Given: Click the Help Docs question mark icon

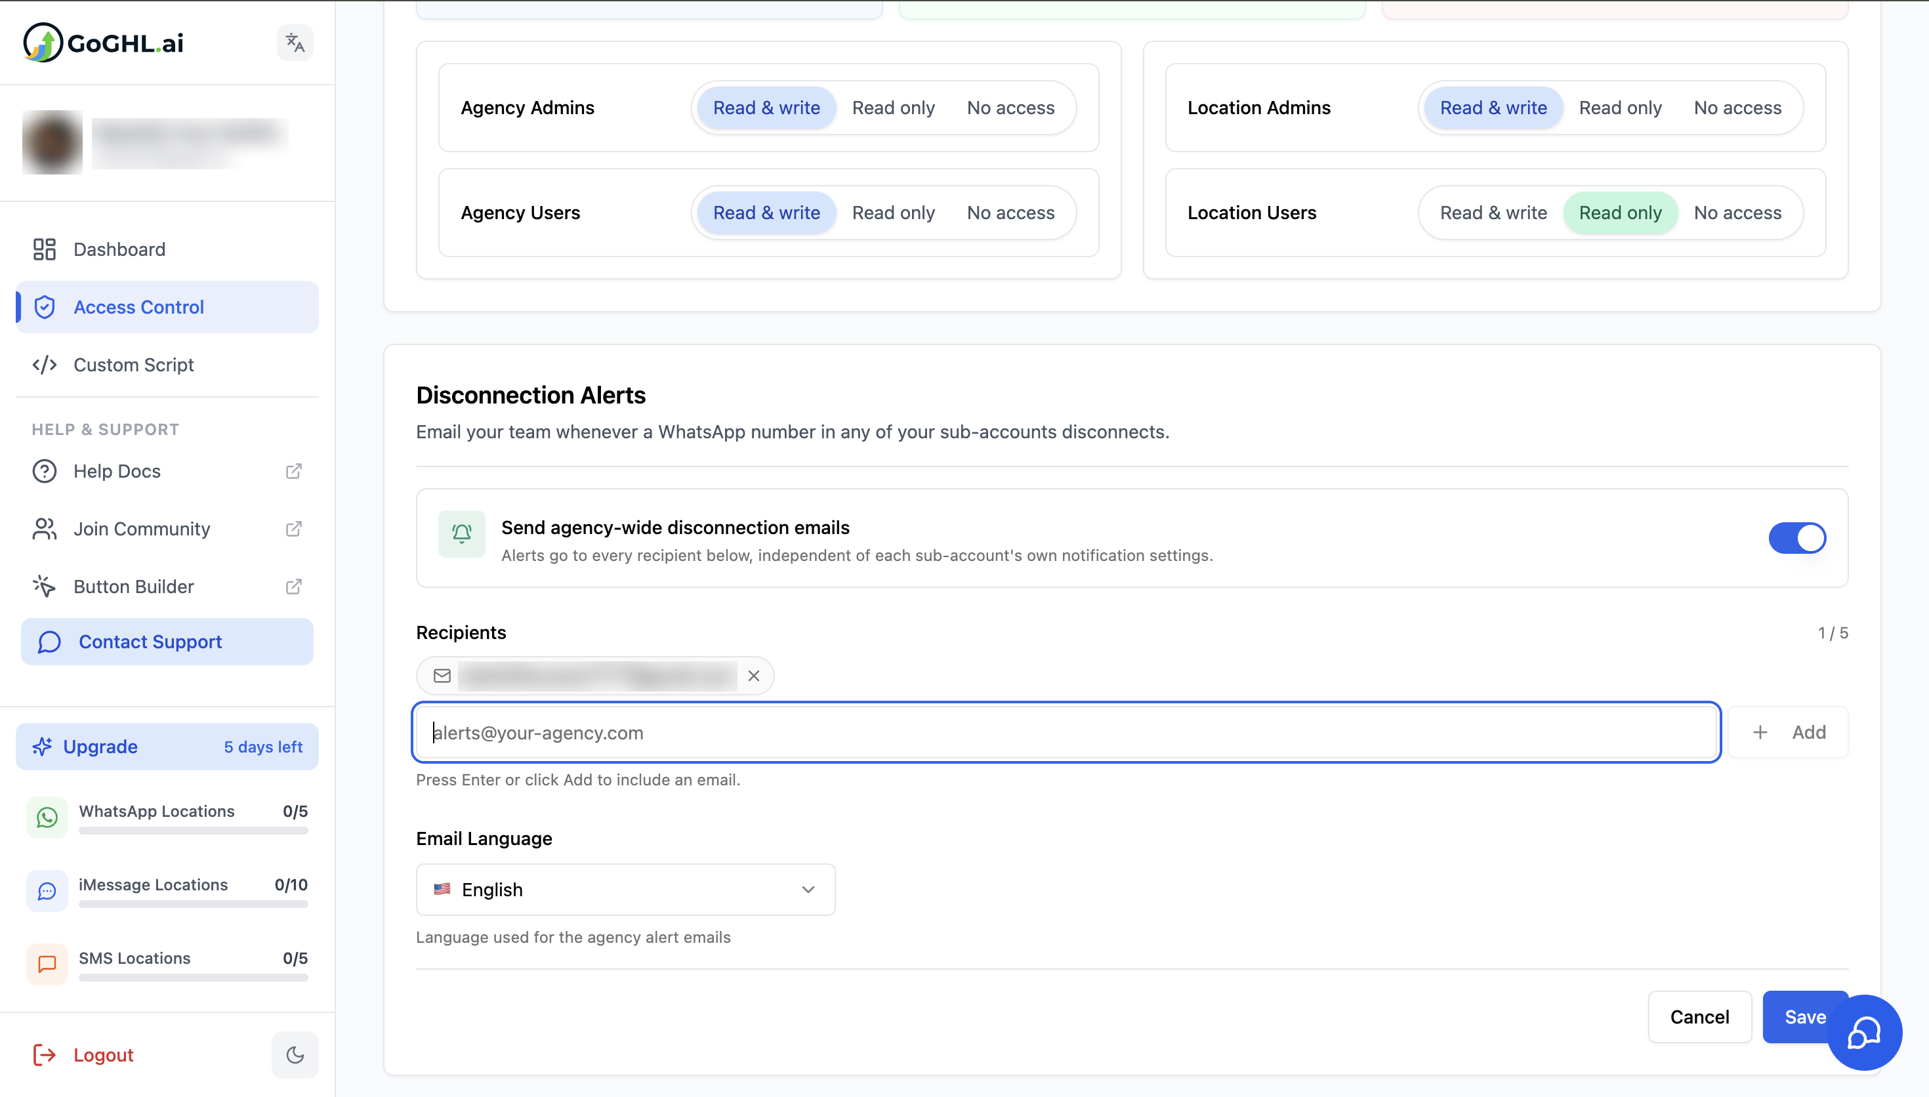Looking at the screenshot, I should pos(45,471).
